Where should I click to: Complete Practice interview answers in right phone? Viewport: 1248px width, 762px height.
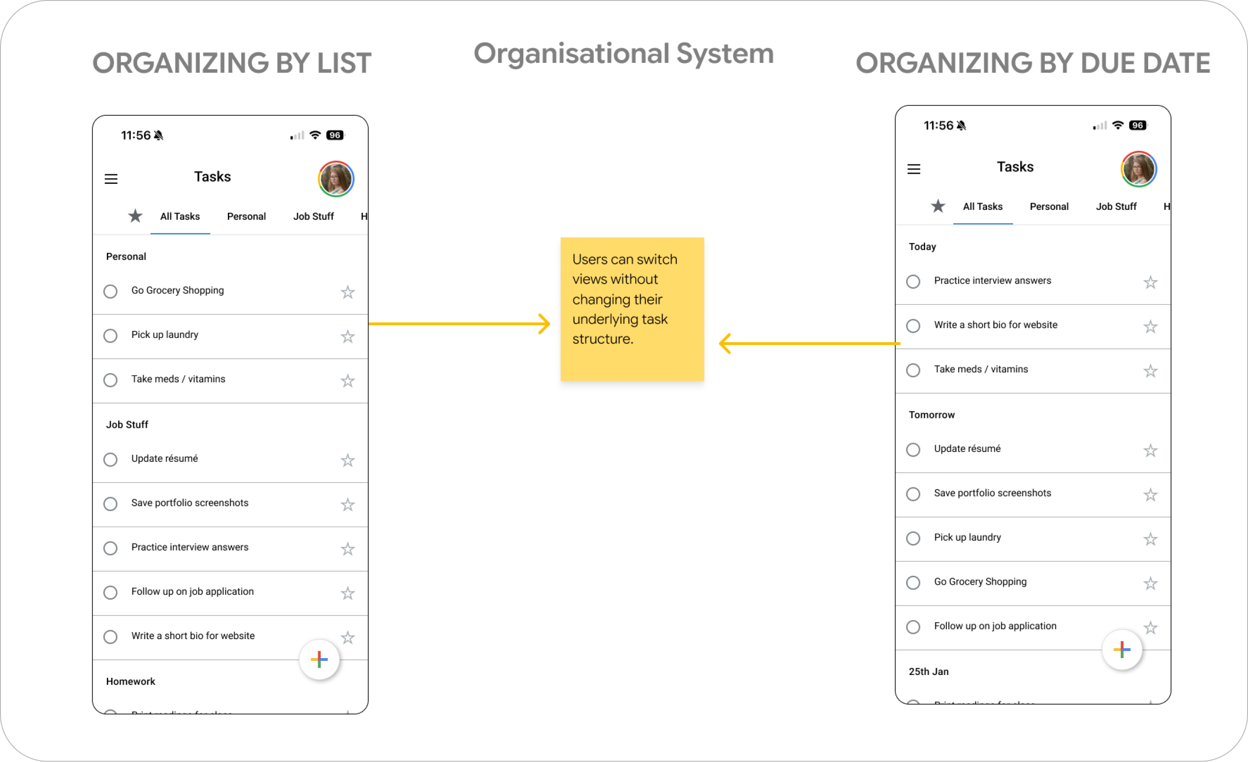(x=913, y=282)
